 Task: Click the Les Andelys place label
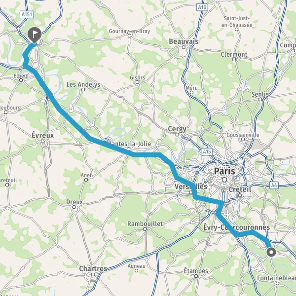click(x=83, y=84)
